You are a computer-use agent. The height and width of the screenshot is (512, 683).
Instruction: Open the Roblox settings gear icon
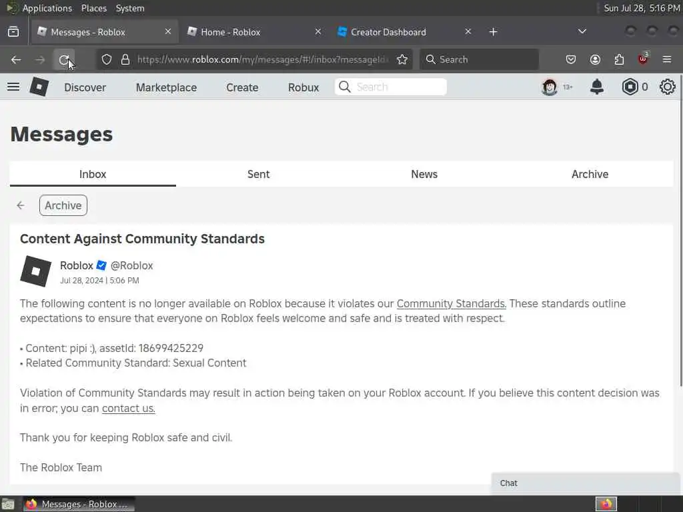point(667,87)
